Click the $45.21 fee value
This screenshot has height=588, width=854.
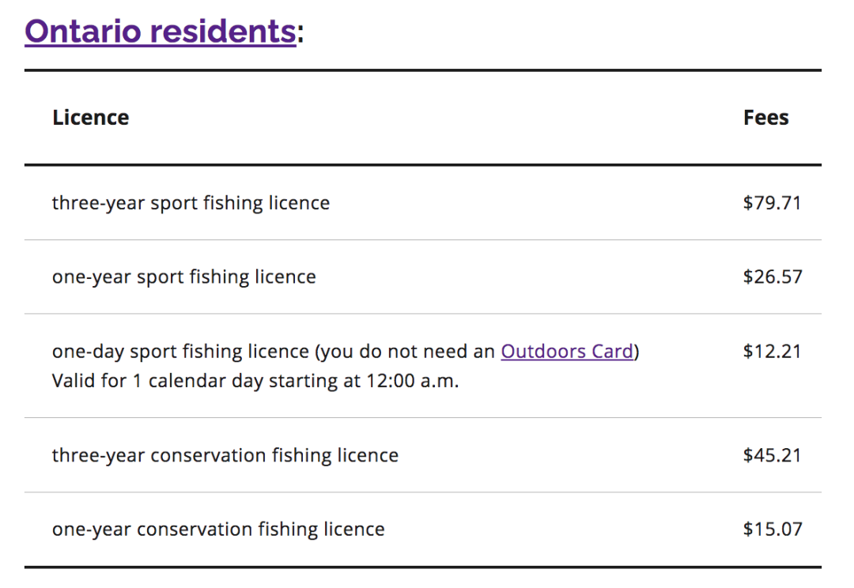click(x=773, y=455)
